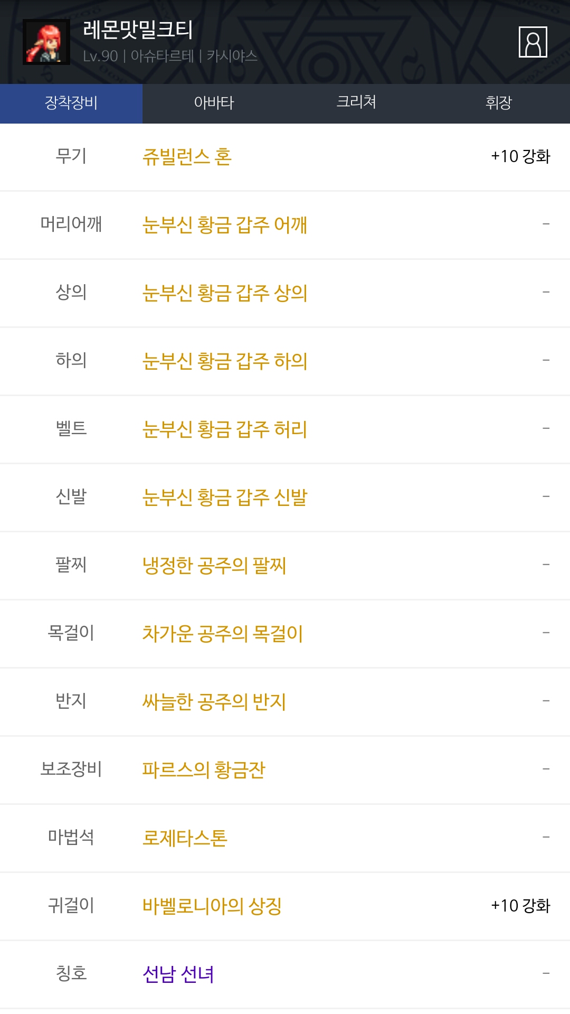Image resolution: width=570 pixels, height=1014 pixels.
Task: Tap the title 선남 선녀
Action: point(178,974)
